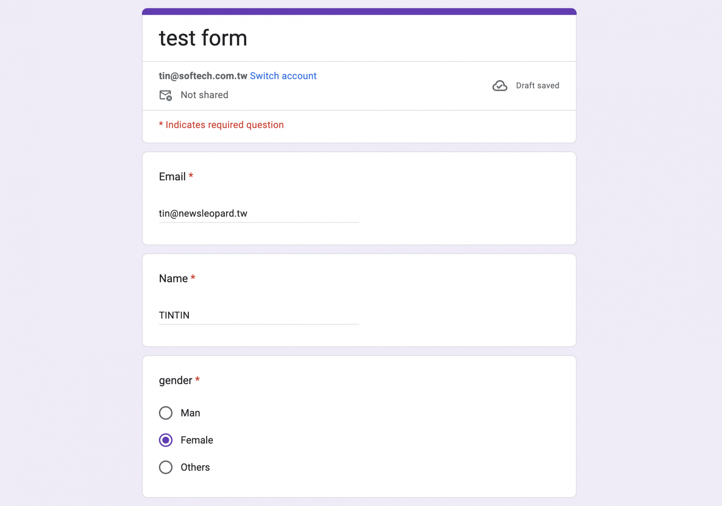722x506 pixels.
Task: Focus the Name field containing TINTIN
Action: click(259, 315)
